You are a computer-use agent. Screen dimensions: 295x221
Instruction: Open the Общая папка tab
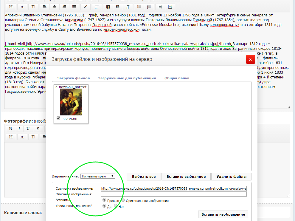coord(177,78)
